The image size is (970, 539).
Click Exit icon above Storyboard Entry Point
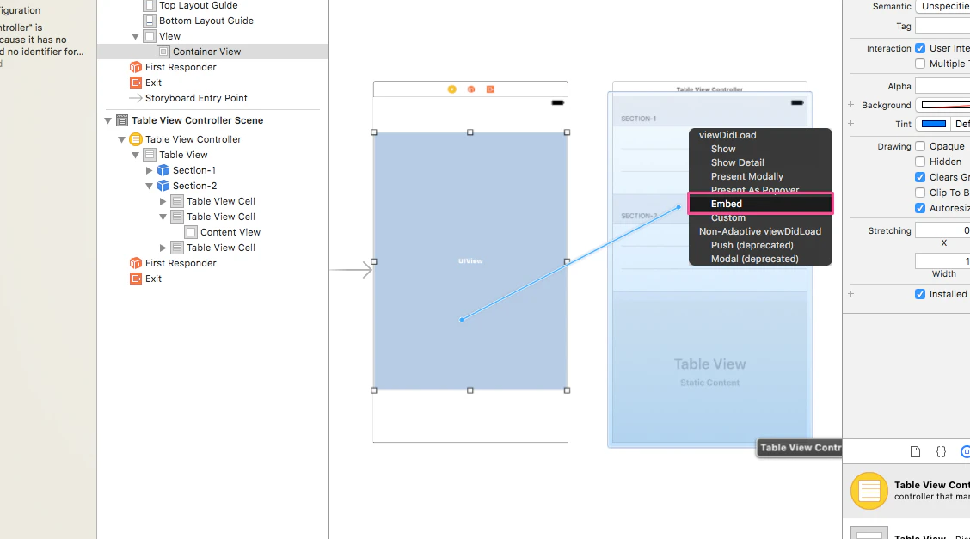(136, 83)
